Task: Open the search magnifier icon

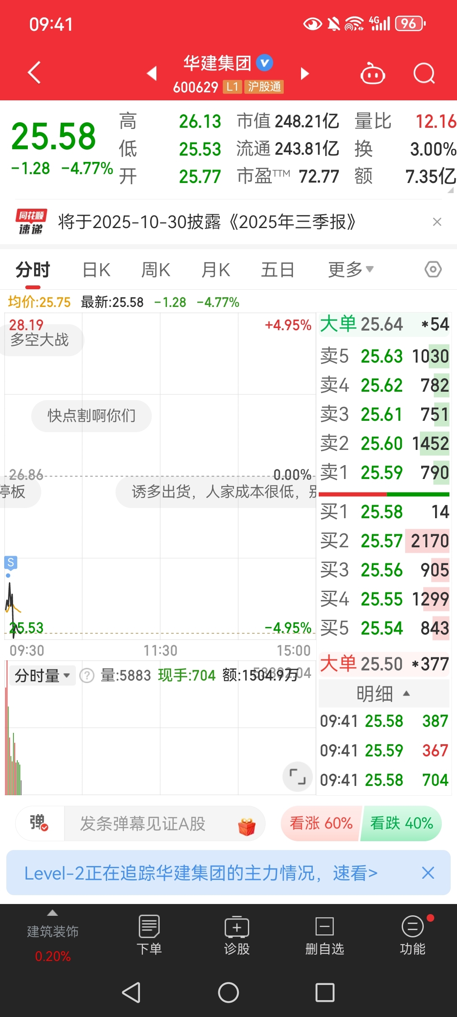Action: coord(424,73)
